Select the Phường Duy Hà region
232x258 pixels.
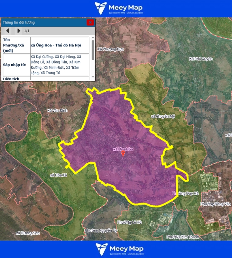[185, 193]
